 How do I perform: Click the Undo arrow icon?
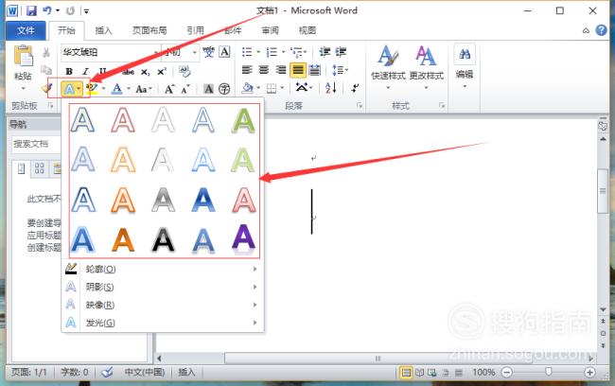pyautogui.click(x=47, y=10)
